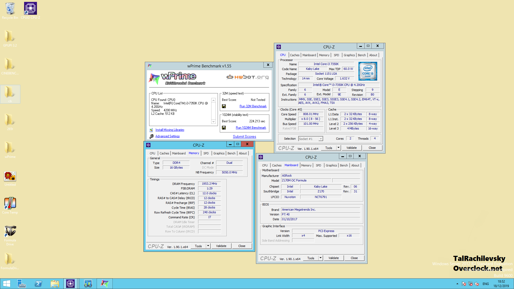Screen dimensions: 514x289
Task: Click scroll-down arrow in wPrime CPU List
Action: 213,121
